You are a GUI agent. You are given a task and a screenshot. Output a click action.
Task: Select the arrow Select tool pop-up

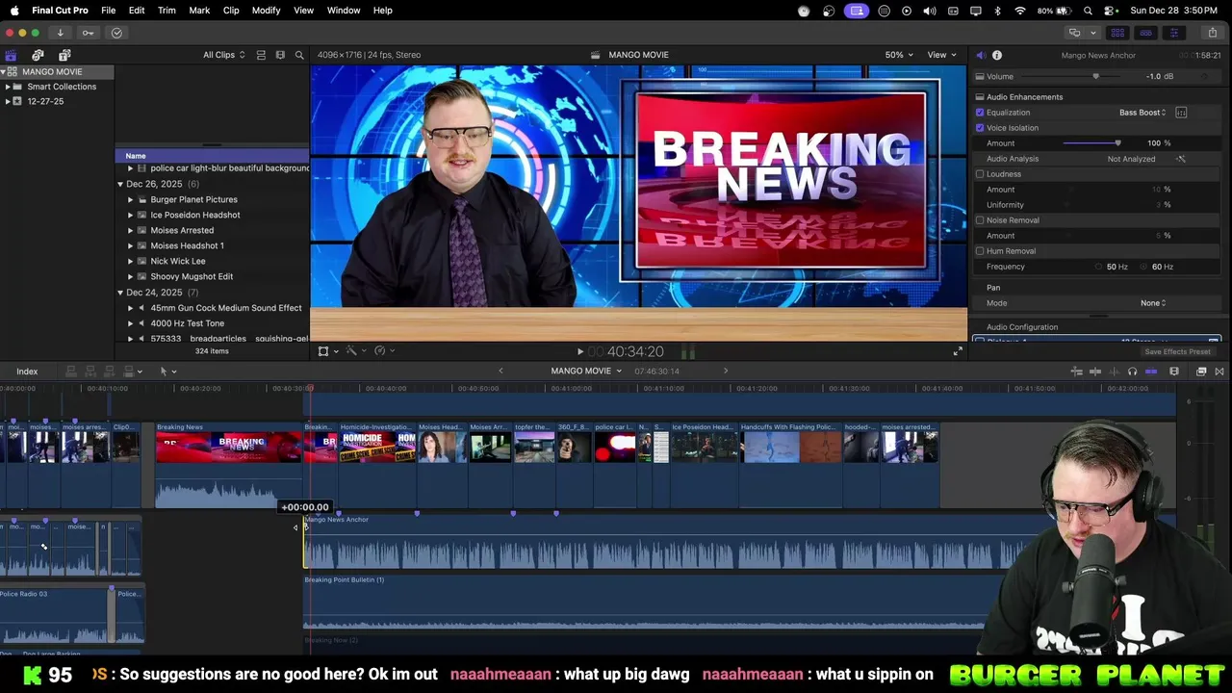tap(167, 372)
